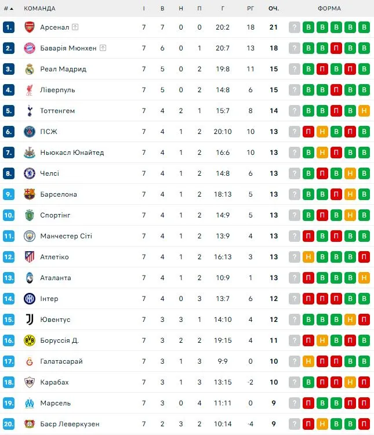Click the Real Madrid crest icon
The width and height of the screenshot is (374, 435).
point(30,69)
